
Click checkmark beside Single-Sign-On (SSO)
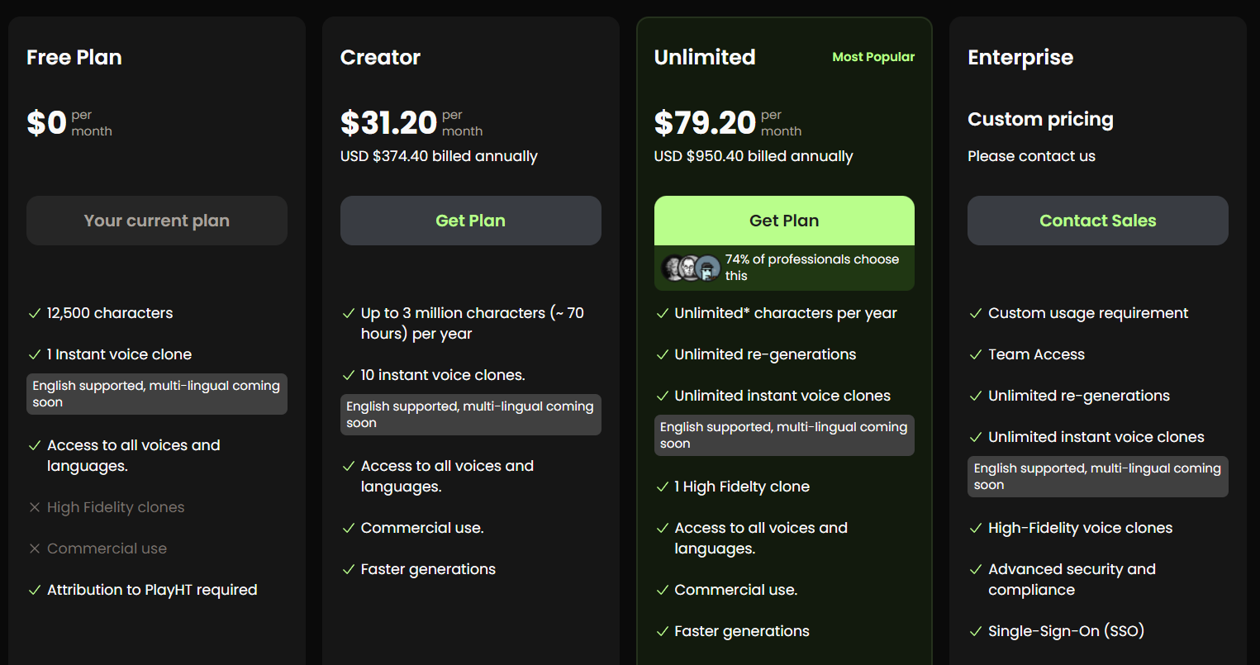(976, 632)
